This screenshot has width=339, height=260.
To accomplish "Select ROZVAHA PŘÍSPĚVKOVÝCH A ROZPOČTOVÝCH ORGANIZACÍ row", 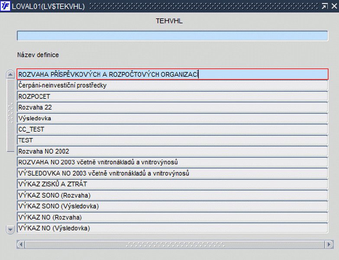I will click(172, 74).
